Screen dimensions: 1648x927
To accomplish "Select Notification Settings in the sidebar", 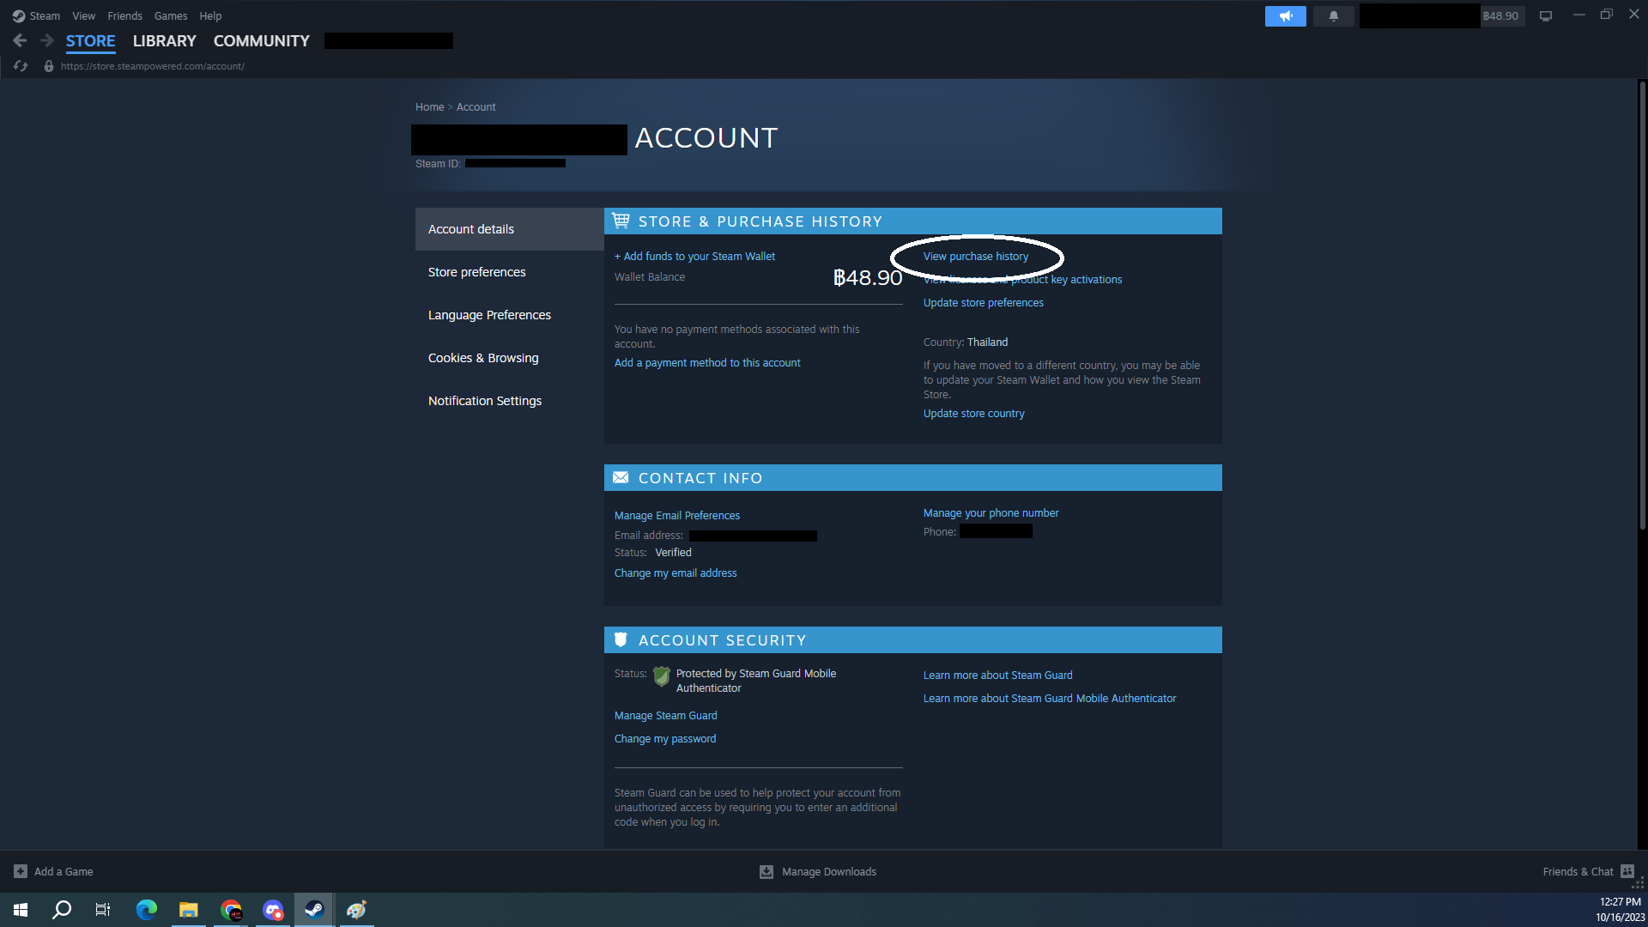I will (484, 401).
